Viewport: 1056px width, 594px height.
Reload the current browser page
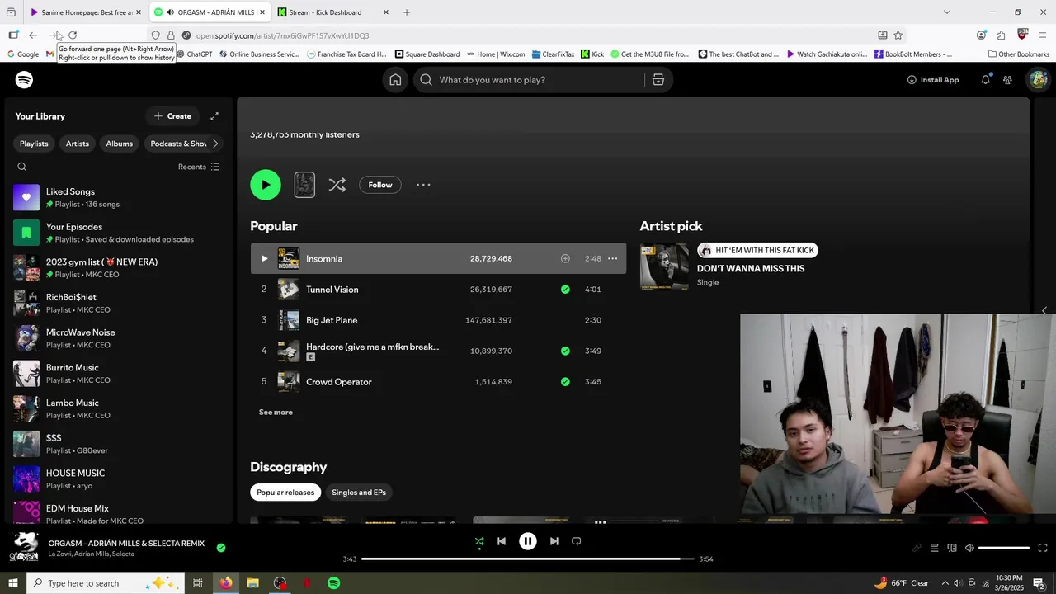pyautogui.click(x=73, y=35)
